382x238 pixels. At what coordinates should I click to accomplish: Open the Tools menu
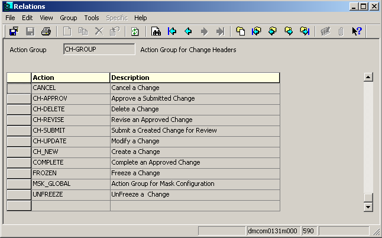92,18
